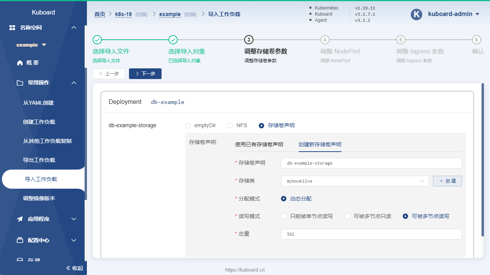The width and height of the screenshot is (490, 275).
Task: Click the 存储卷声明 name input field
Action: [371, 163]
